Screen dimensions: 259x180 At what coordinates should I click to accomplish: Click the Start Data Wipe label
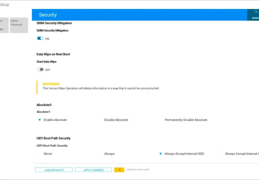[46, 62]
